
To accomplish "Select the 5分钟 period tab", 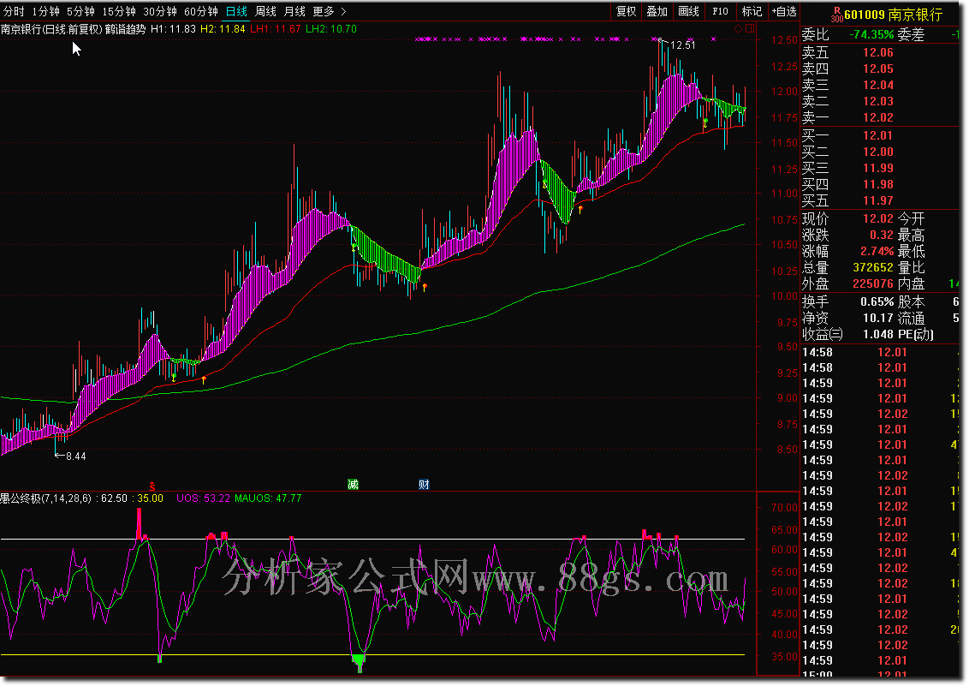I will point(81,11).
